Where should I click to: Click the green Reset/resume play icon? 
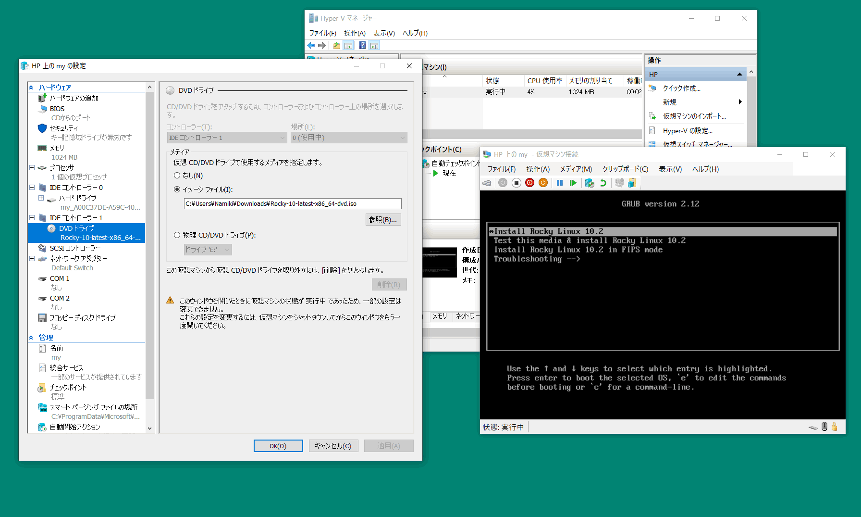coord(573,183)
